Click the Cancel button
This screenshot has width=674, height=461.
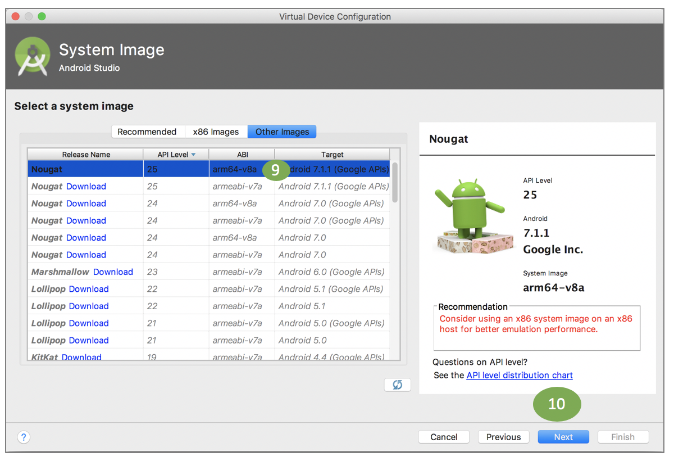[x=444, y=437]
